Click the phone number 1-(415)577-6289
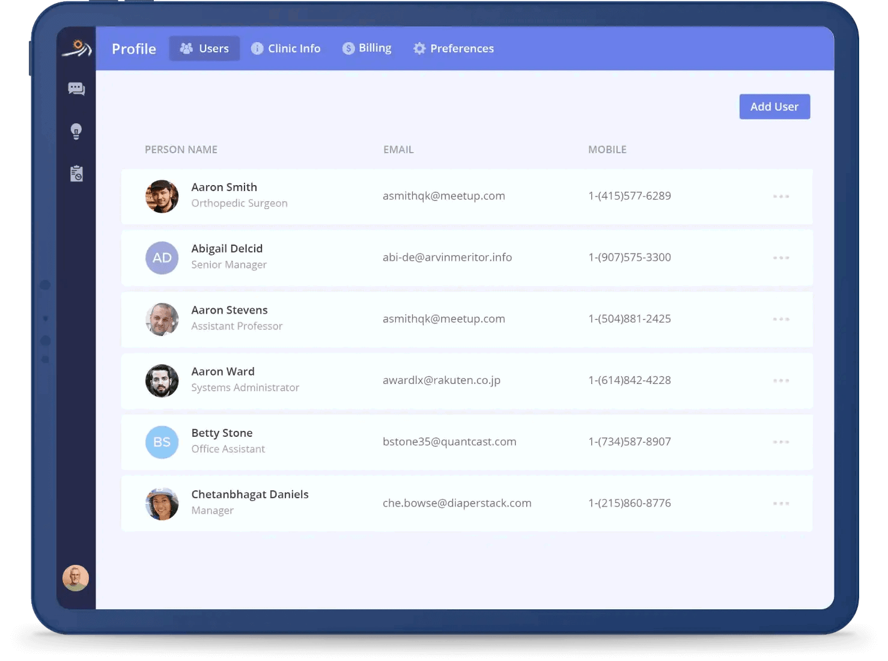This screenshot has height=661, width=888. (x=630, y=196)
